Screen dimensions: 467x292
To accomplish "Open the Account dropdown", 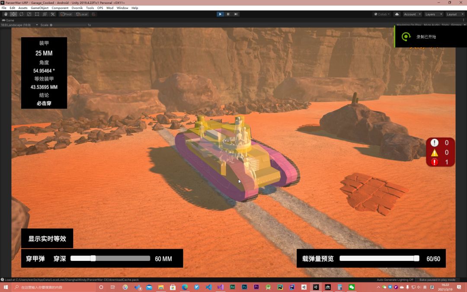I will point(412,14).
